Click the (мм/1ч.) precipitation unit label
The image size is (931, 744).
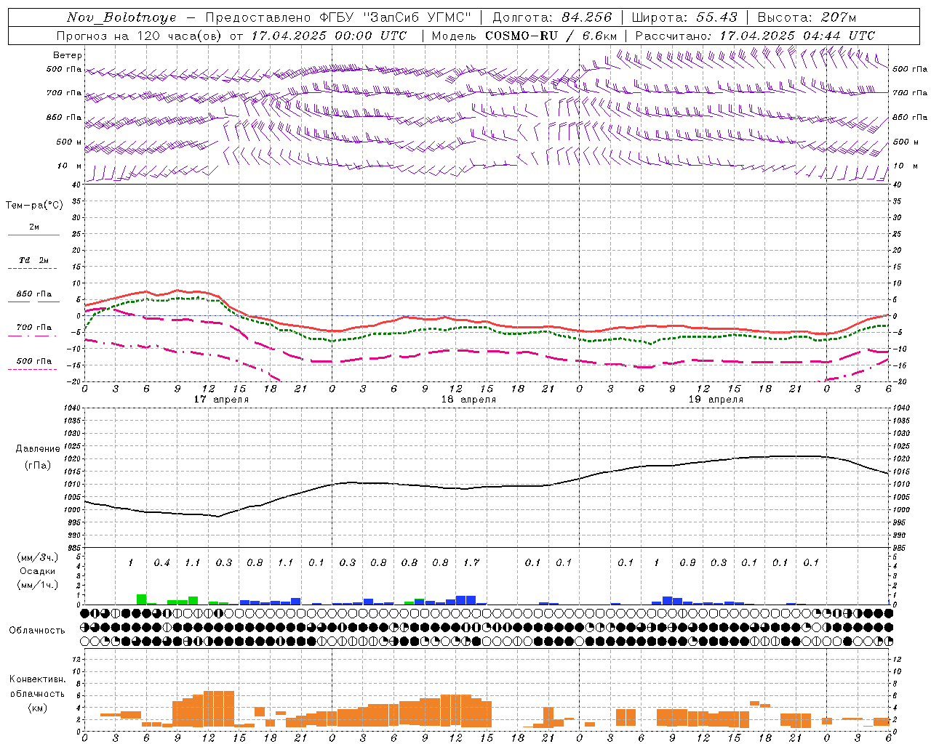pyautogui.click(x=37, y=585)
